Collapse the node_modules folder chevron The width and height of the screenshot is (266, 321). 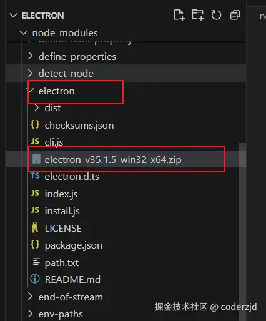pyautogui.click(x=24, y=32)
